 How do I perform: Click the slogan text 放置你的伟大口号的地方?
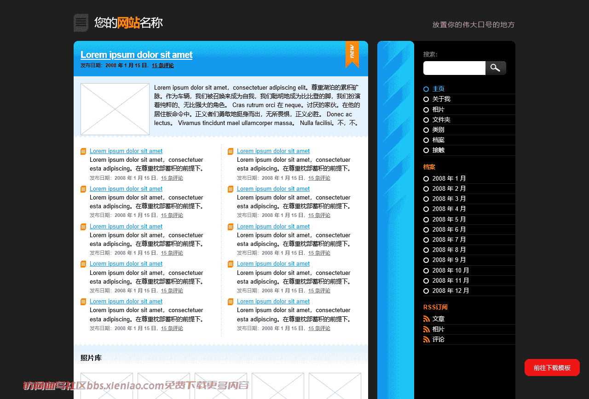click(474, 25)
